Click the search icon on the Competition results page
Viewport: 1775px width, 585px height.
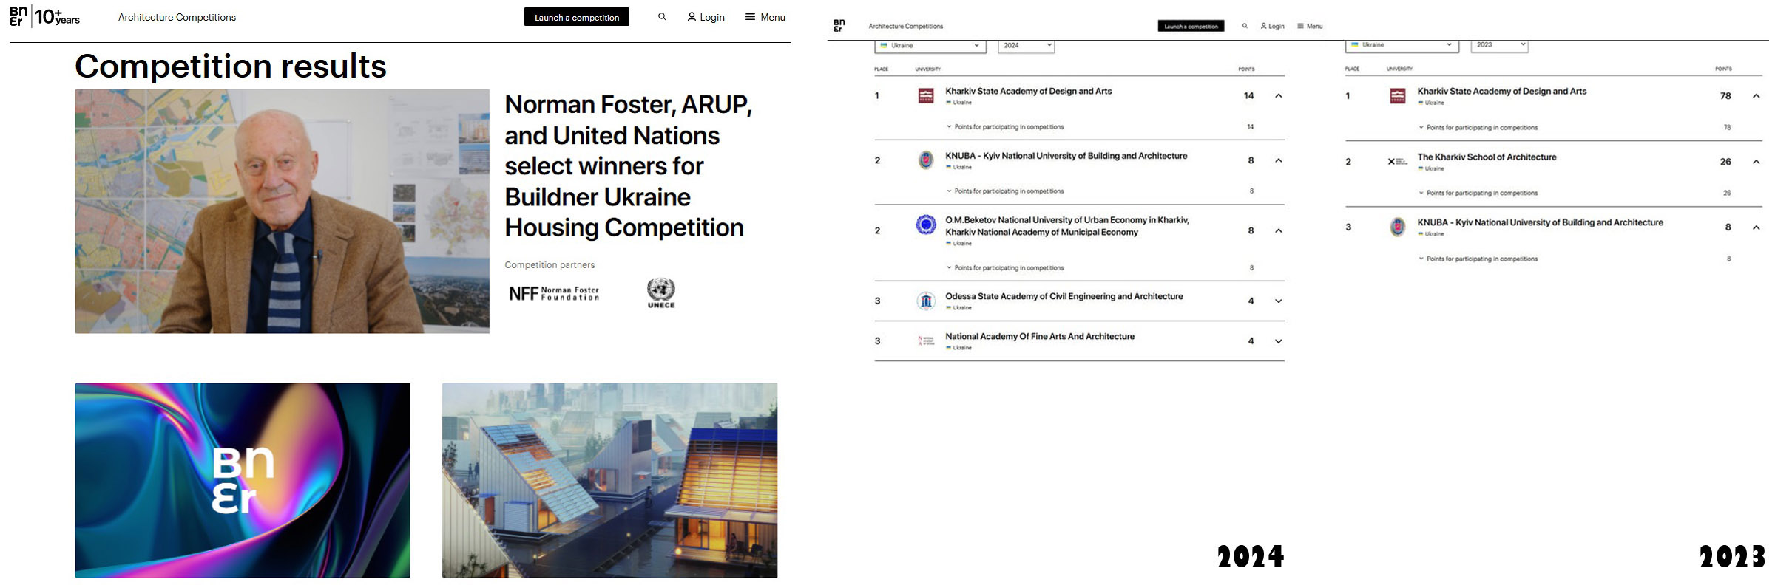pyautogui.click(x=662, y=16)
